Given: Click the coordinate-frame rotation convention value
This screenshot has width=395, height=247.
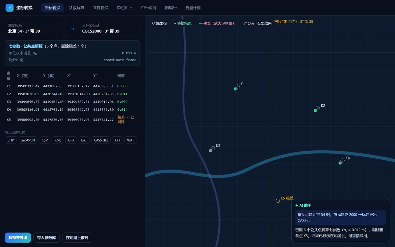Looking at the screenshot, I should (120, 60).
